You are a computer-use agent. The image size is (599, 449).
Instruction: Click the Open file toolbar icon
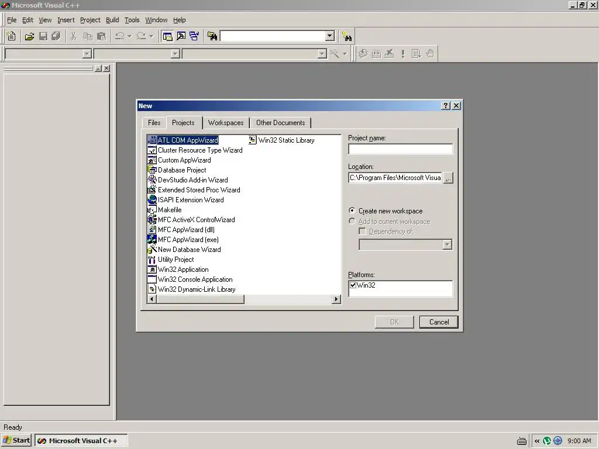(29, 36)
